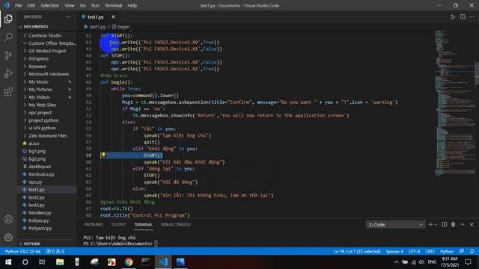Show hidden system tray icons
The width and height of the screenshot is (479, 269).
(x=396, y=262)
